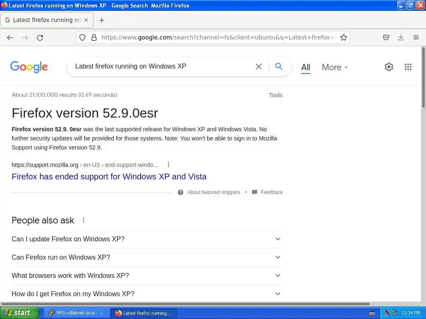This screenshot has height=319, width=426.
Task: Go back to the previous page
Action: point(10,37)
